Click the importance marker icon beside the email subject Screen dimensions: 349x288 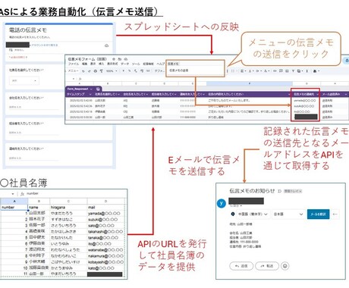click(279, 191)
